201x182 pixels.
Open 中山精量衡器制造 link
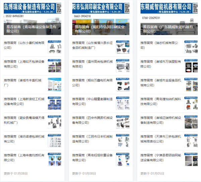pos(92,101)
